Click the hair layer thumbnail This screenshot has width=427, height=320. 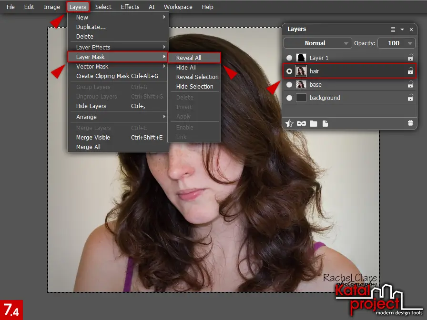tap(302, 71)
